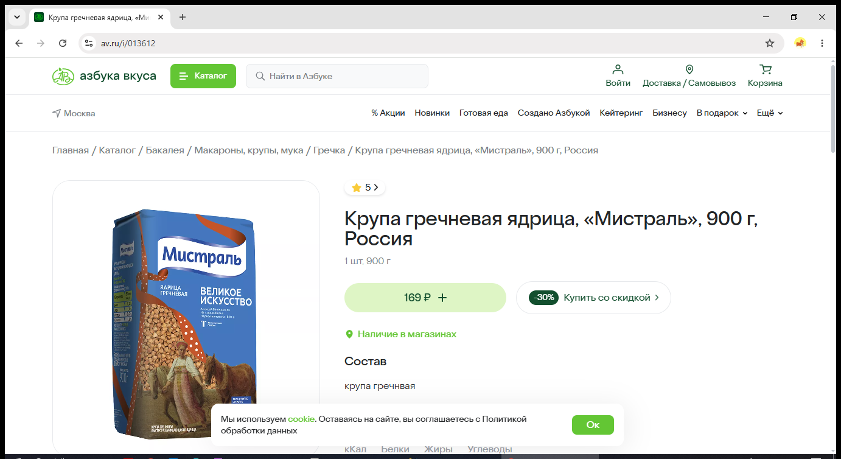Accept cookies with the Ок button
841x459 pixels.
click(x=593, y=425)
